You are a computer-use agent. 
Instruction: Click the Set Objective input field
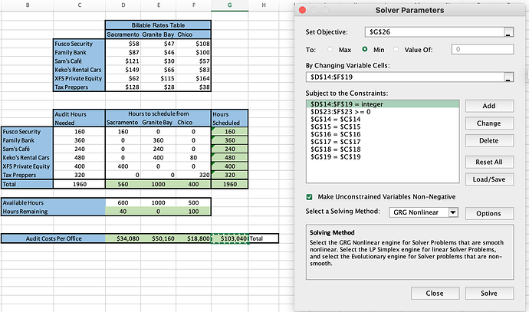tap(435, 32)
